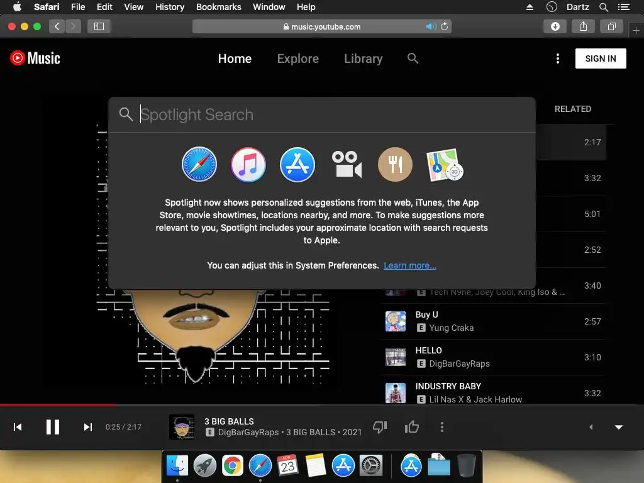Screen dimensions: 644x483
Task: Open Notes from the Dock
Action: tap(316, 466)
